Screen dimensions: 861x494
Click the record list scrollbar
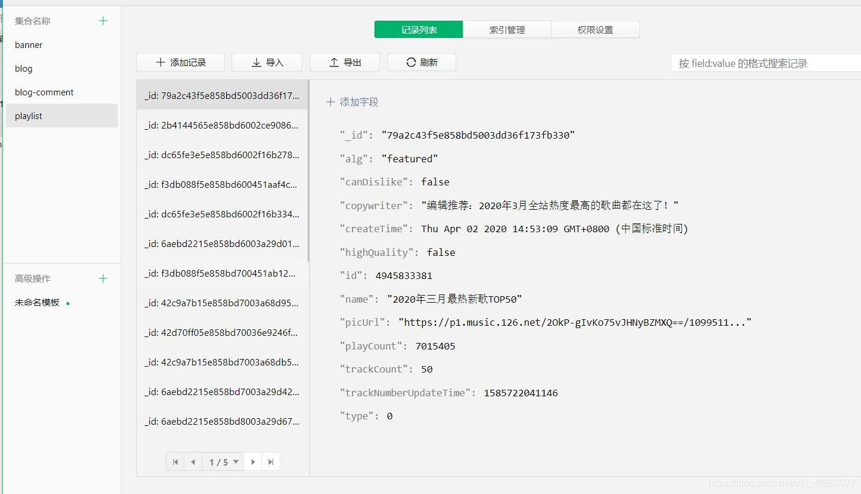click(308, 171)
